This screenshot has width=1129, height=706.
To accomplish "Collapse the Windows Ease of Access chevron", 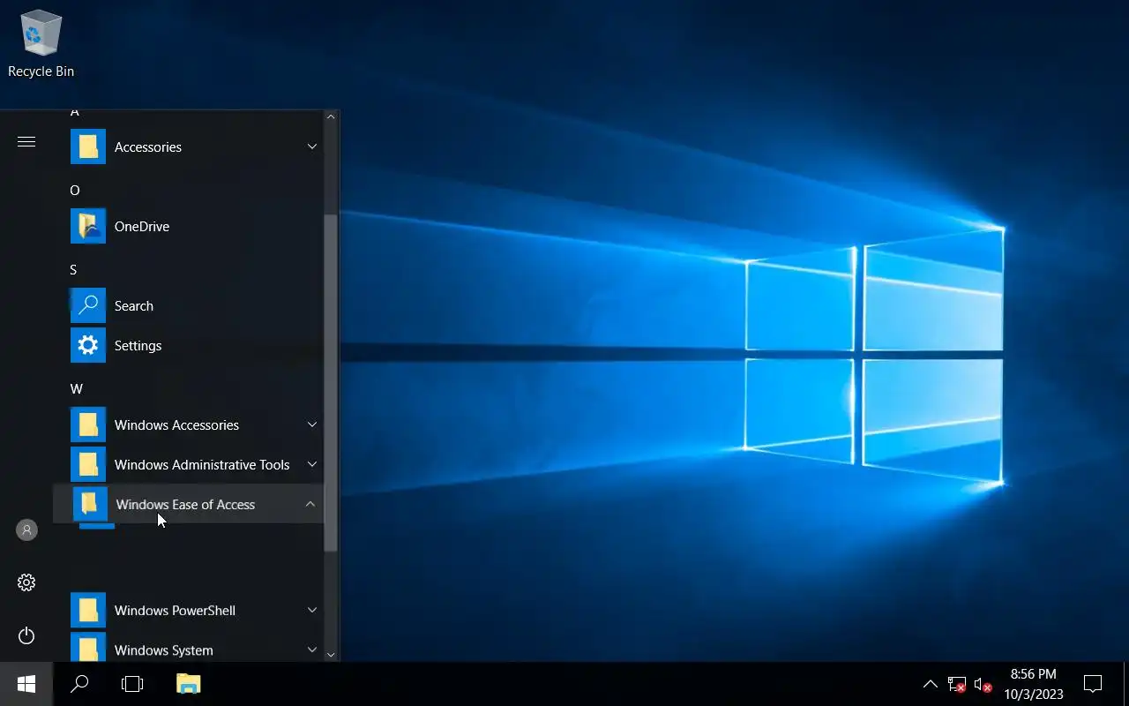I will (310, 504).
